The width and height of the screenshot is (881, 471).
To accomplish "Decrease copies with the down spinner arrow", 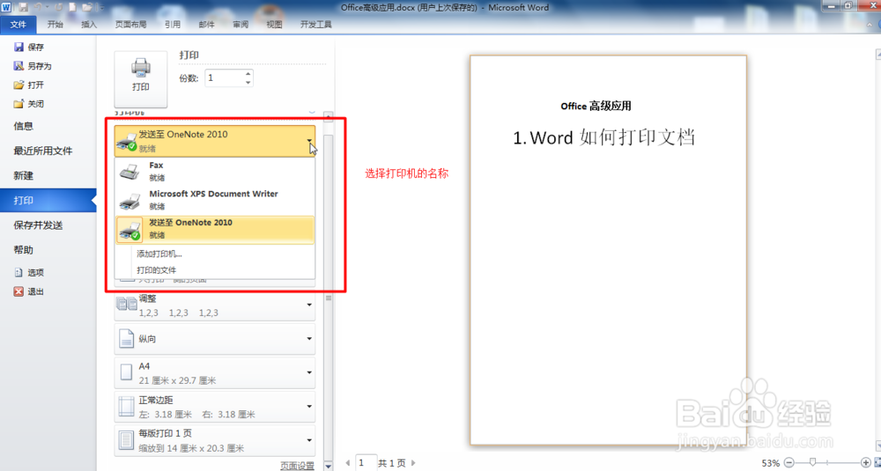I will (248, 83).
